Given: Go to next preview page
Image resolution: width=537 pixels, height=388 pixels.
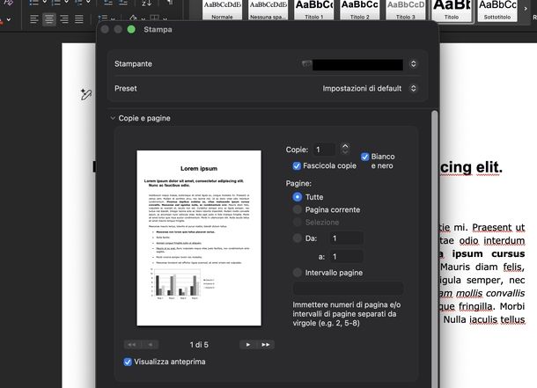Looking at the screenshot, I should [x=248, y=345].
